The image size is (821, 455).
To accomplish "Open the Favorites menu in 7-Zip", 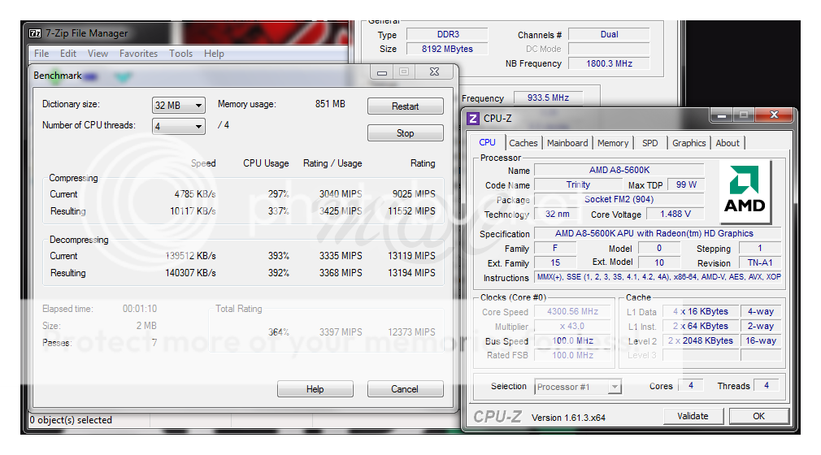I will [138, 54].
